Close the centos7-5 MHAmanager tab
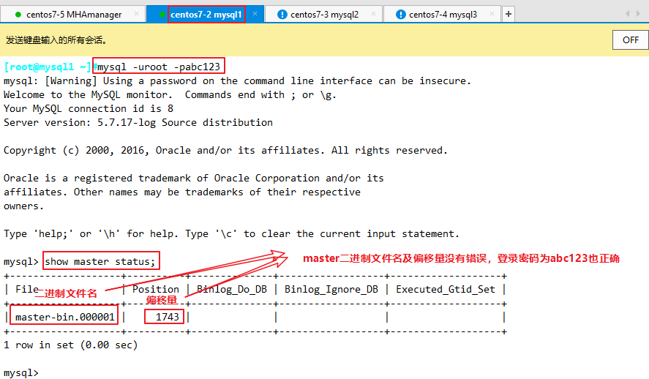The width and height of the screenshot is (649, 379). [136, 14]
